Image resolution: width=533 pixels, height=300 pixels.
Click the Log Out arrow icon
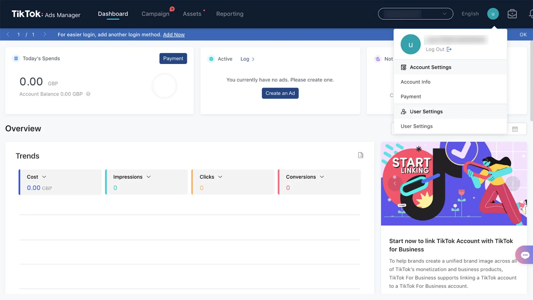pos(449,49)
